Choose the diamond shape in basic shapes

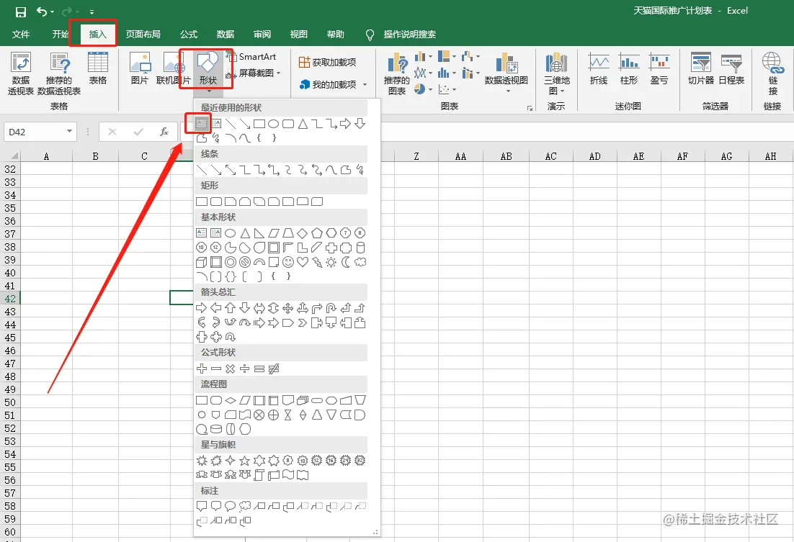click(303, 233)
